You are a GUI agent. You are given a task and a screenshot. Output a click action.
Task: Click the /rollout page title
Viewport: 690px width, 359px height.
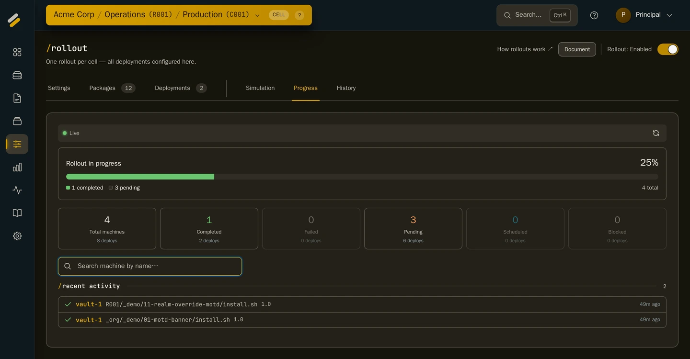pyautogui.click(x=67, y=48)
